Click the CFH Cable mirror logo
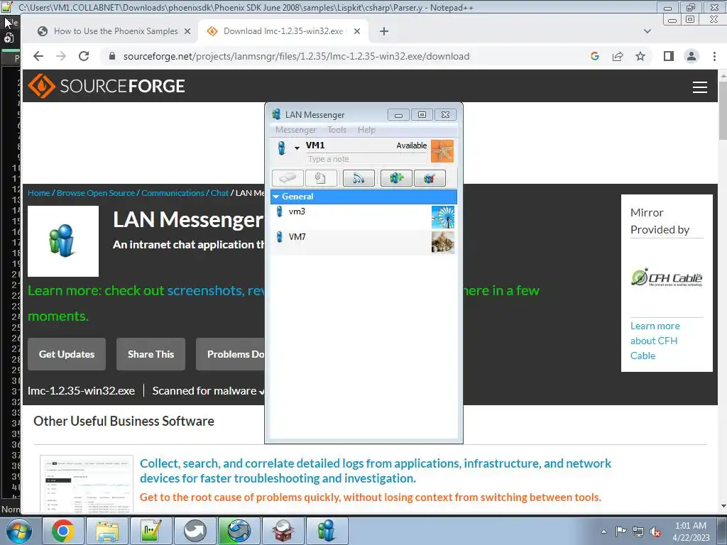 (x=667, y=277)
